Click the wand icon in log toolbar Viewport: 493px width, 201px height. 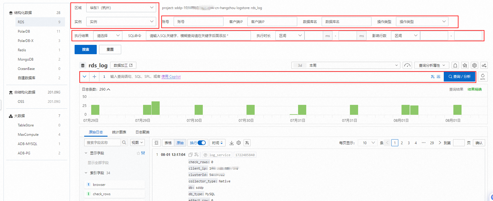(x=247, y=143)
